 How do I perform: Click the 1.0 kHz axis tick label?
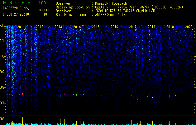tap(2, 56)
